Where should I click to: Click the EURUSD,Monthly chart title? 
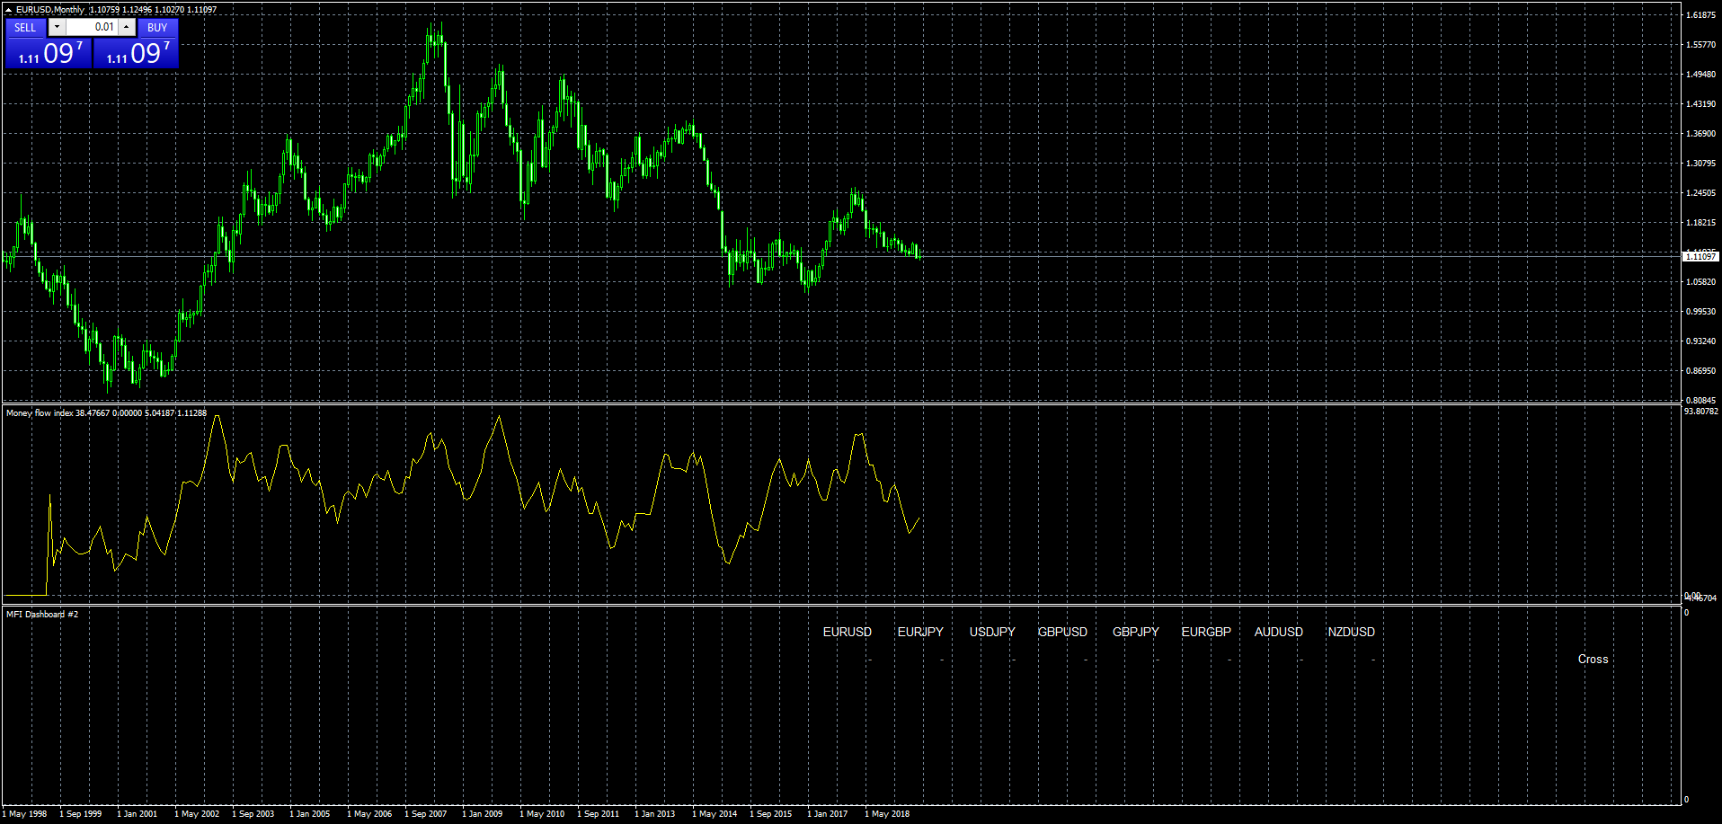[x=50, y=10]
